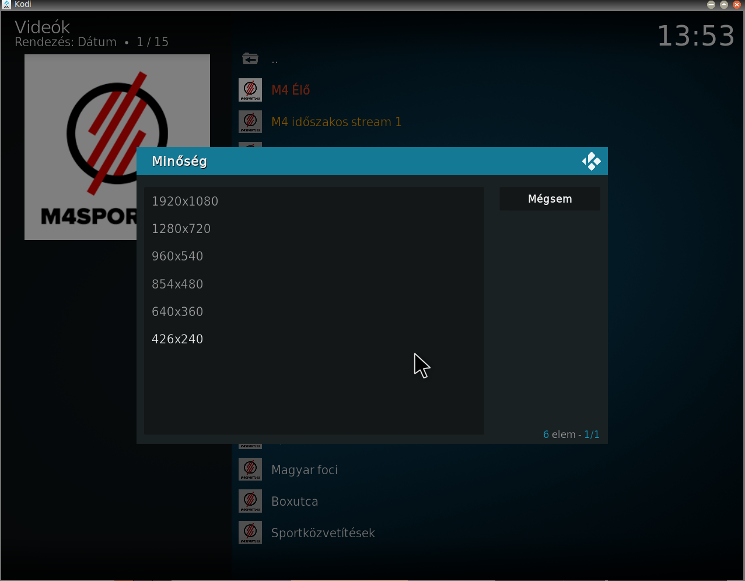The height and width of the screenshot is (581, 745).
Task: Click the Minőség dialog title
Action: click(x=179, y=161)
